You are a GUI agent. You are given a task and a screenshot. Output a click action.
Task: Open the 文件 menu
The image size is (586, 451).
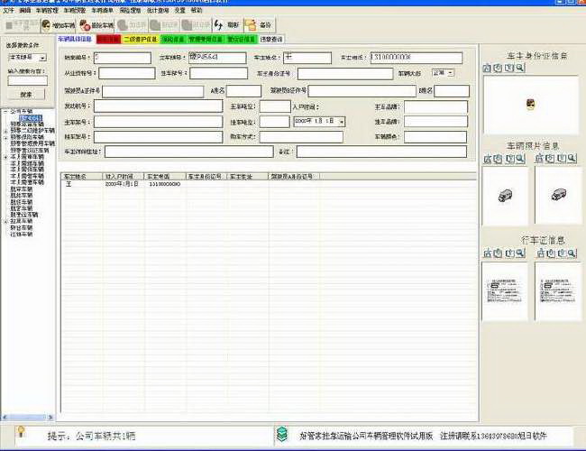click(x=8, y=11)
